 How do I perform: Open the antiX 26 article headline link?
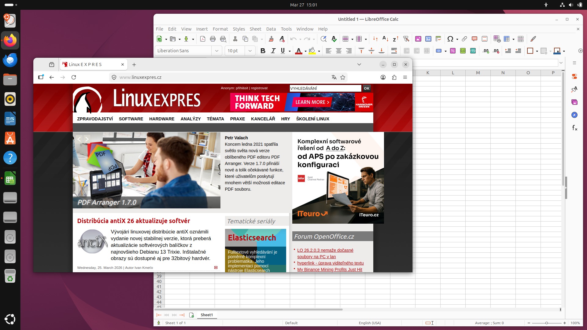pyautogui.click(x=134, y=221)
